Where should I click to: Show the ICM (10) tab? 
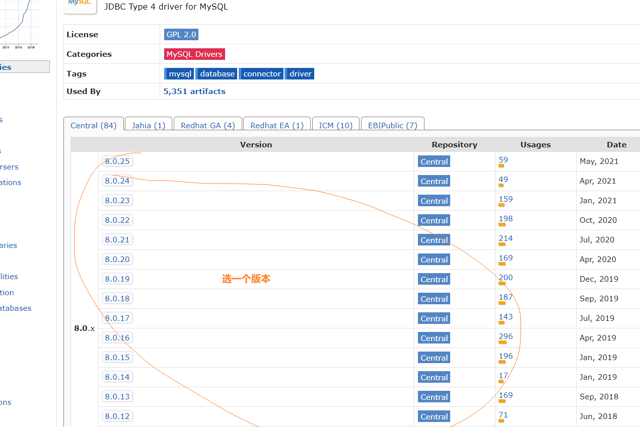pos(335,125)
